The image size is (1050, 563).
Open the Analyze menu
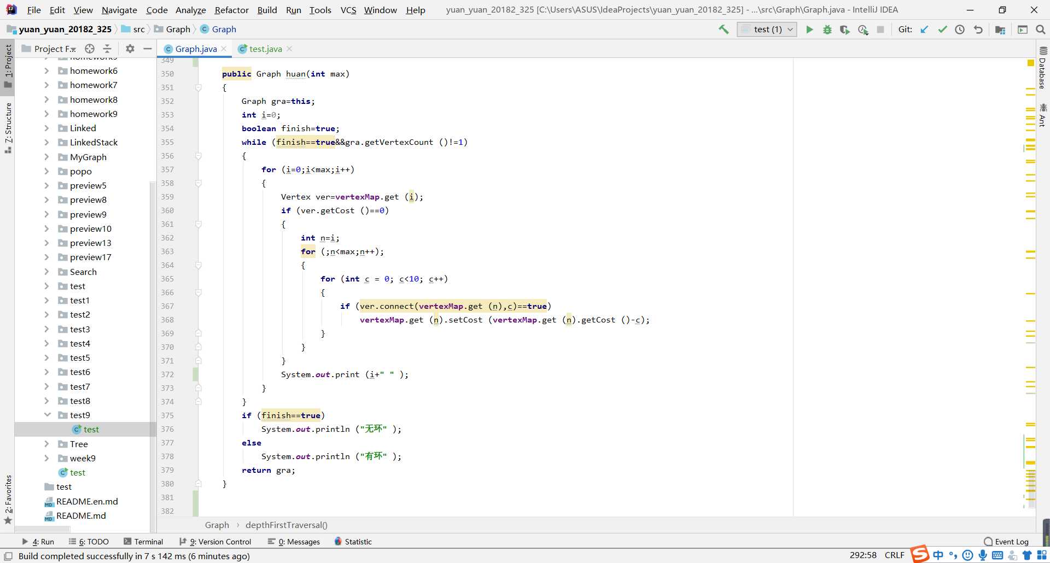(x=190, y=10)
